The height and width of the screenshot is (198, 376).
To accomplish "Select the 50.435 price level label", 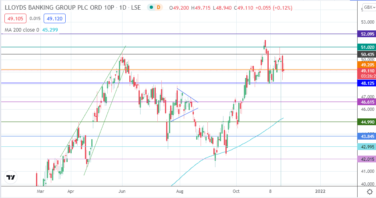I will click(367, 54).
